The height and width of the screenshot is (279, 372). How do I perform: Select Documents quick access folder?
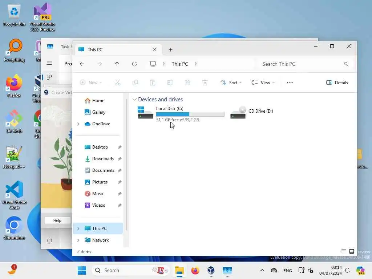click(x=103, y=170)
